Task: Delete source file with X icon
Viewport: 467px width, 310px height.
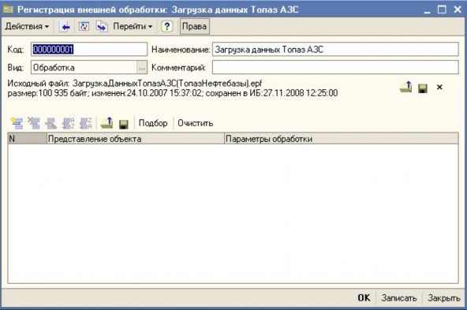Action: 439,87
